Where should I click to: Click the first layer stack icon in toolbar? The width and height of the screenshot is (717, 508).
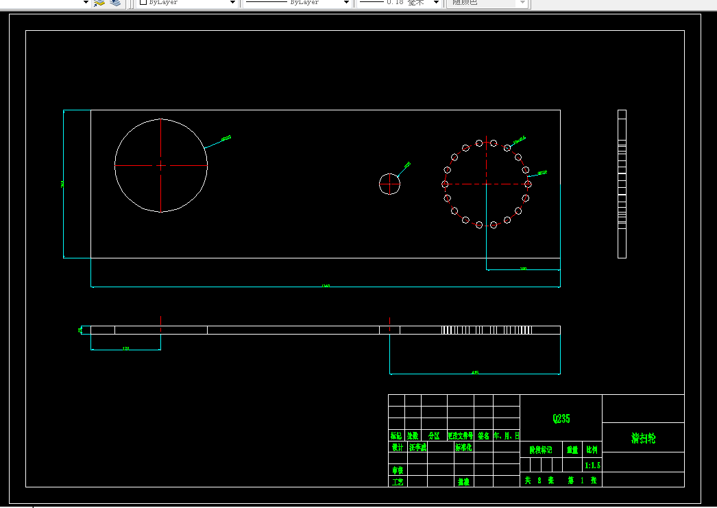[x=99, y=3]
